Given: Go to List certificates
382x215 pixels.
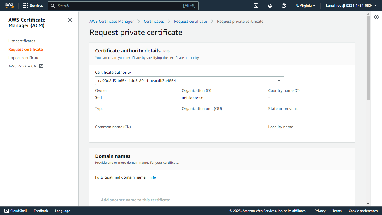Looking at the screenshot, I should point(22,41).
